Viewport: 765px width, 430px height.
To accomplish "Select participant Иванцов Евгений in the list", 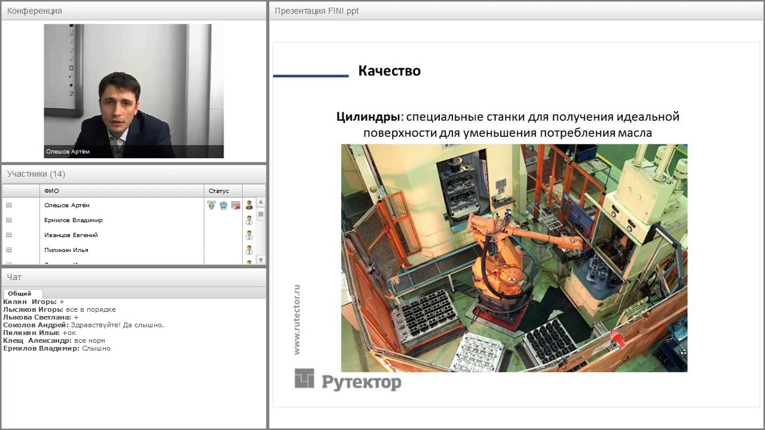I will tap(71, 235).
